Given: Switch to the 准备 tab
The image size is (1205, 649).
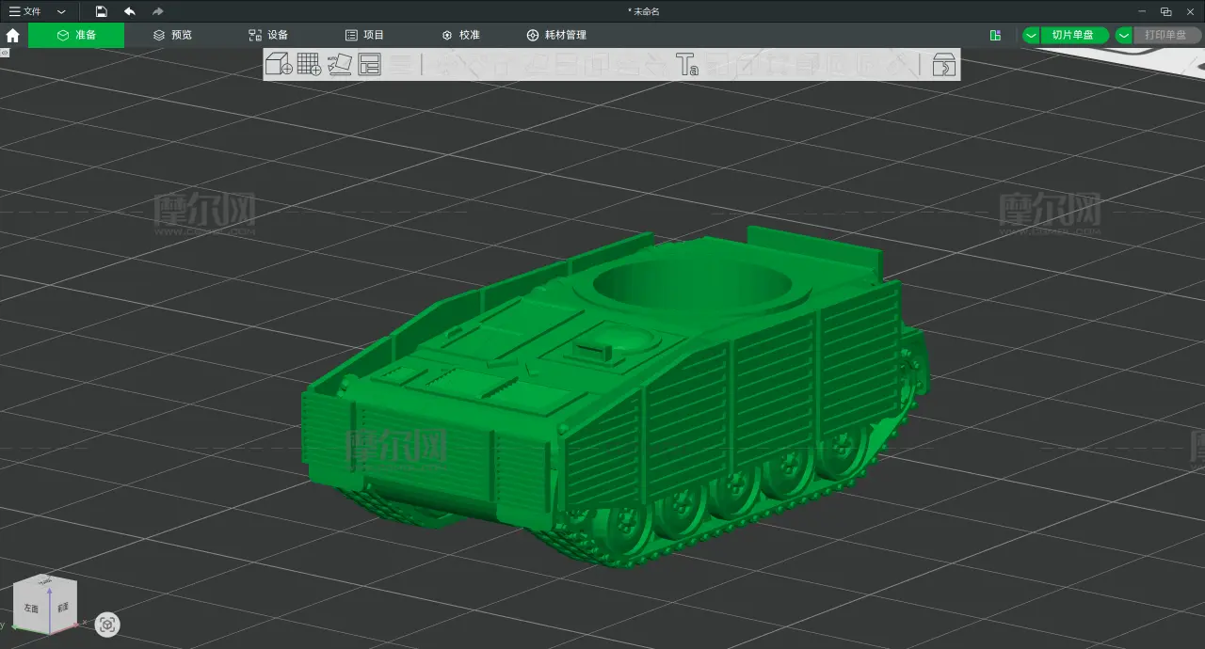Looking at the screenshot, I should click(x=76, y=35).
